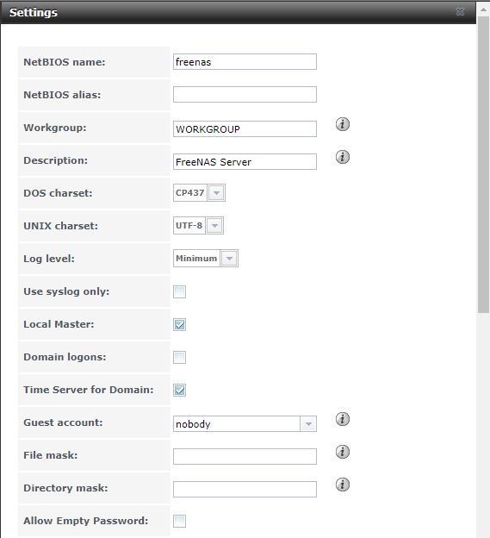490x538 pixels.
Task: Expand the UNIX charset dropdown
Action: coord(214,226)
